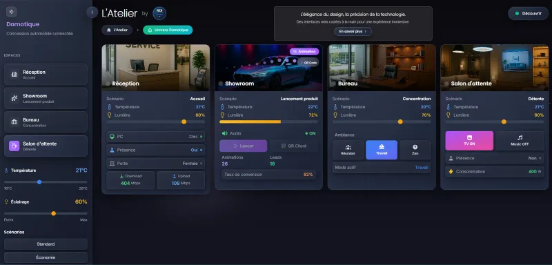Viewport: 552px width, 265px height.
Task: Click the En savoir plus button
Action: [x=353, y=31]
